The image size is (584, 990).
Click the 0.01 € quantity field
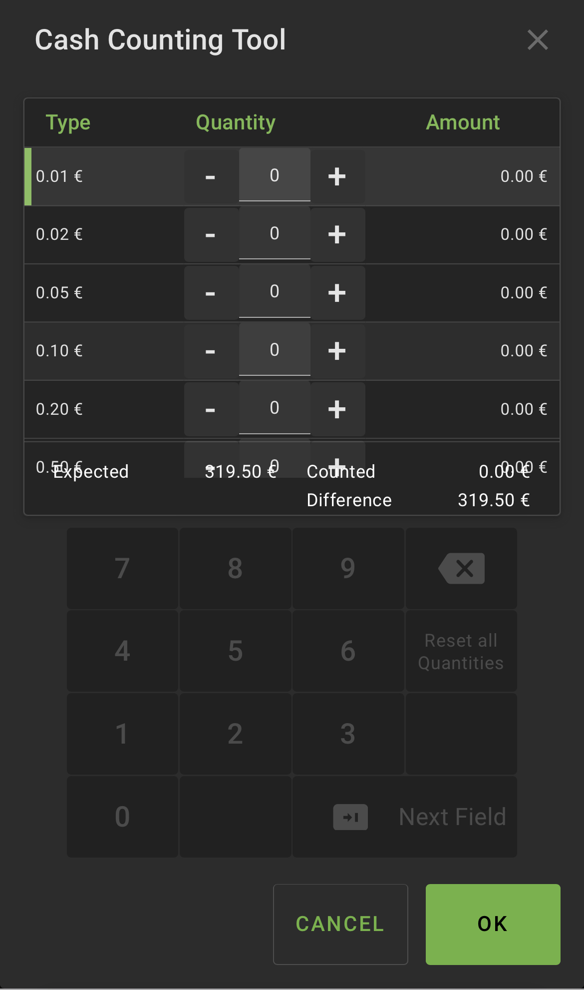click(275, 175)
